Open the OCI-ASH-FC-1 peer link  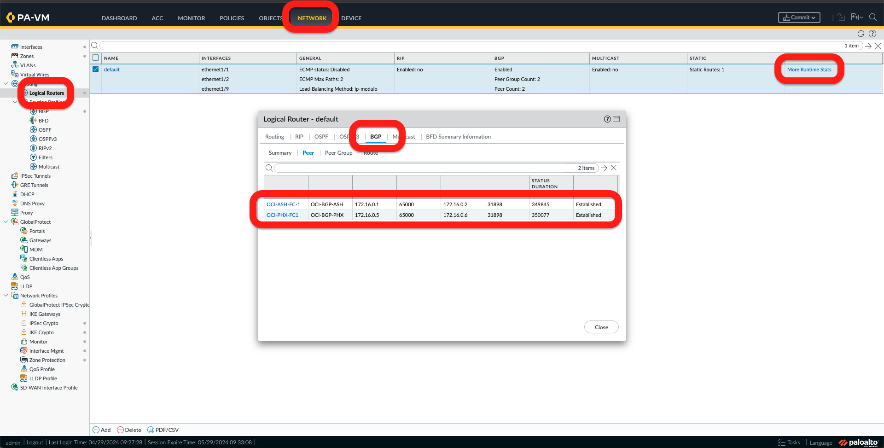click(283, 204)
